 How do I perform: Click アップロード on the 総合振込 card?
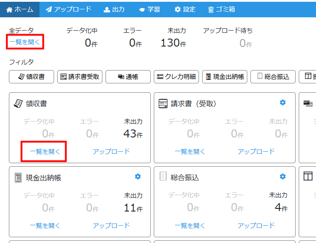click(x=256, y=225)
